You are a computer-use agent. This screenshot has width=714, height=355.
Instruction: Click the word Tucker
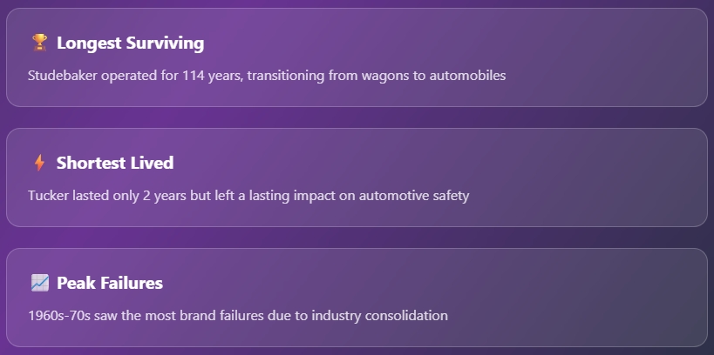point(47,196)
